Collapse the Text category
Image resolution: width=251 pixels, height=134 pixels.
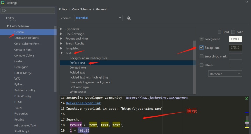[61, 53]
